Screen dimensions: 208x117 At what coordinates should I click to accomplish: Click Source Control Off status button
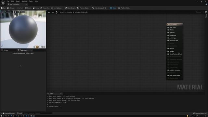[200, 113]
